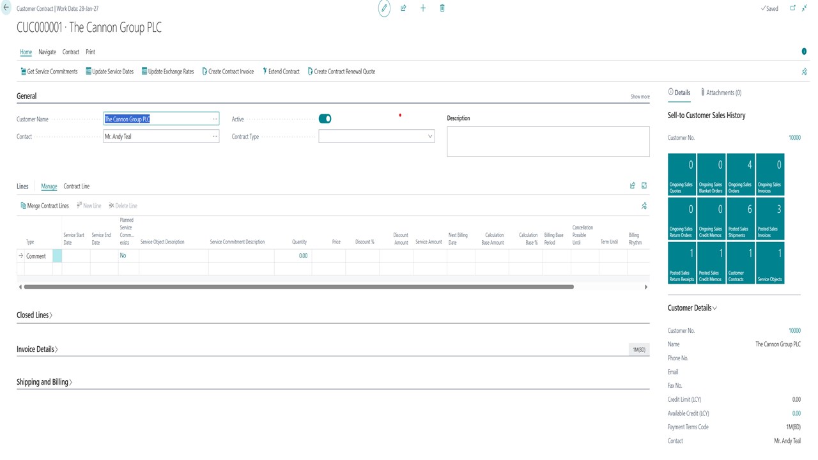The width and height of the screenshot is (818, 460).
Task: Click Show more in General
Action: coord(640,96)
